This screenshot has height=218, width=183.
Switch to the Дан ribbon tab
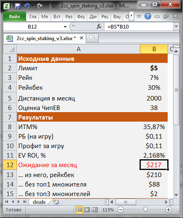[x=93, y=17]
